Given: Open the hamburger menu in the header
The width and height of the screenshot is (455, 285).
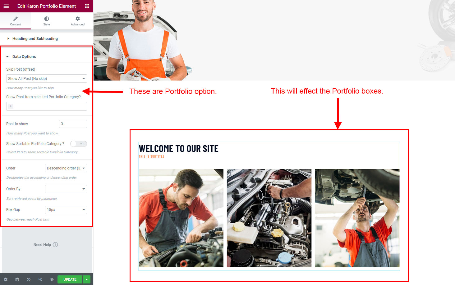Looking at the screenshot, I should point(6,6).
